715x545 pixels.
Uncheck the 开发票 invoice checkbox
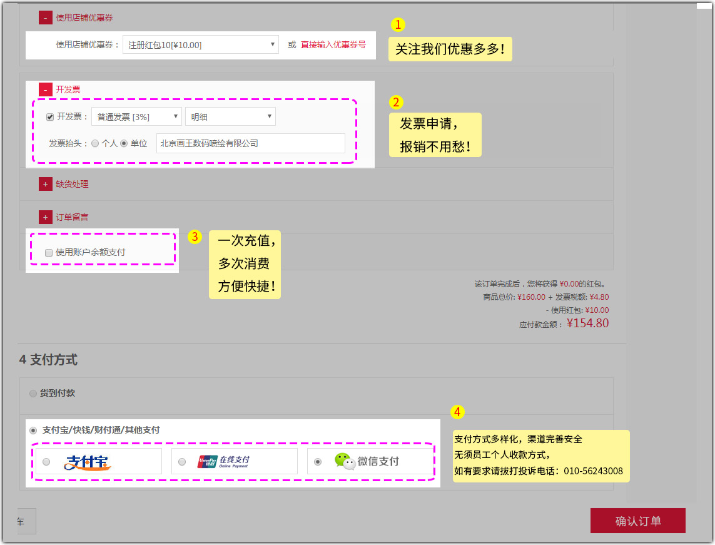(50, 117)
